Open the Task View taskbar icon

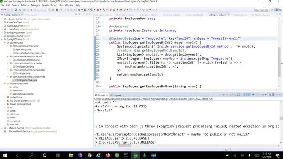click(x=58, y=155)
